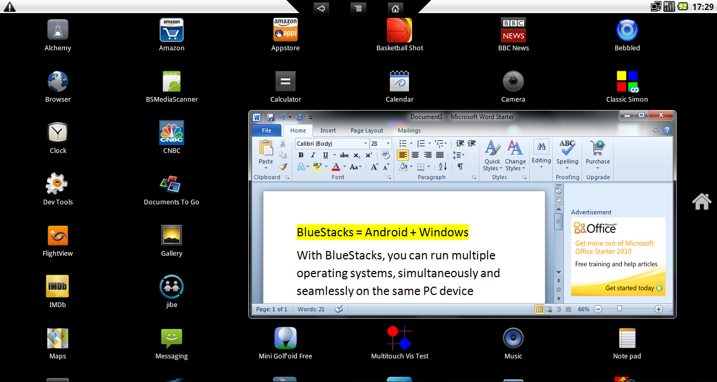Launch the Documents To Go app
717x382 pixels.
tap(172, 190)
